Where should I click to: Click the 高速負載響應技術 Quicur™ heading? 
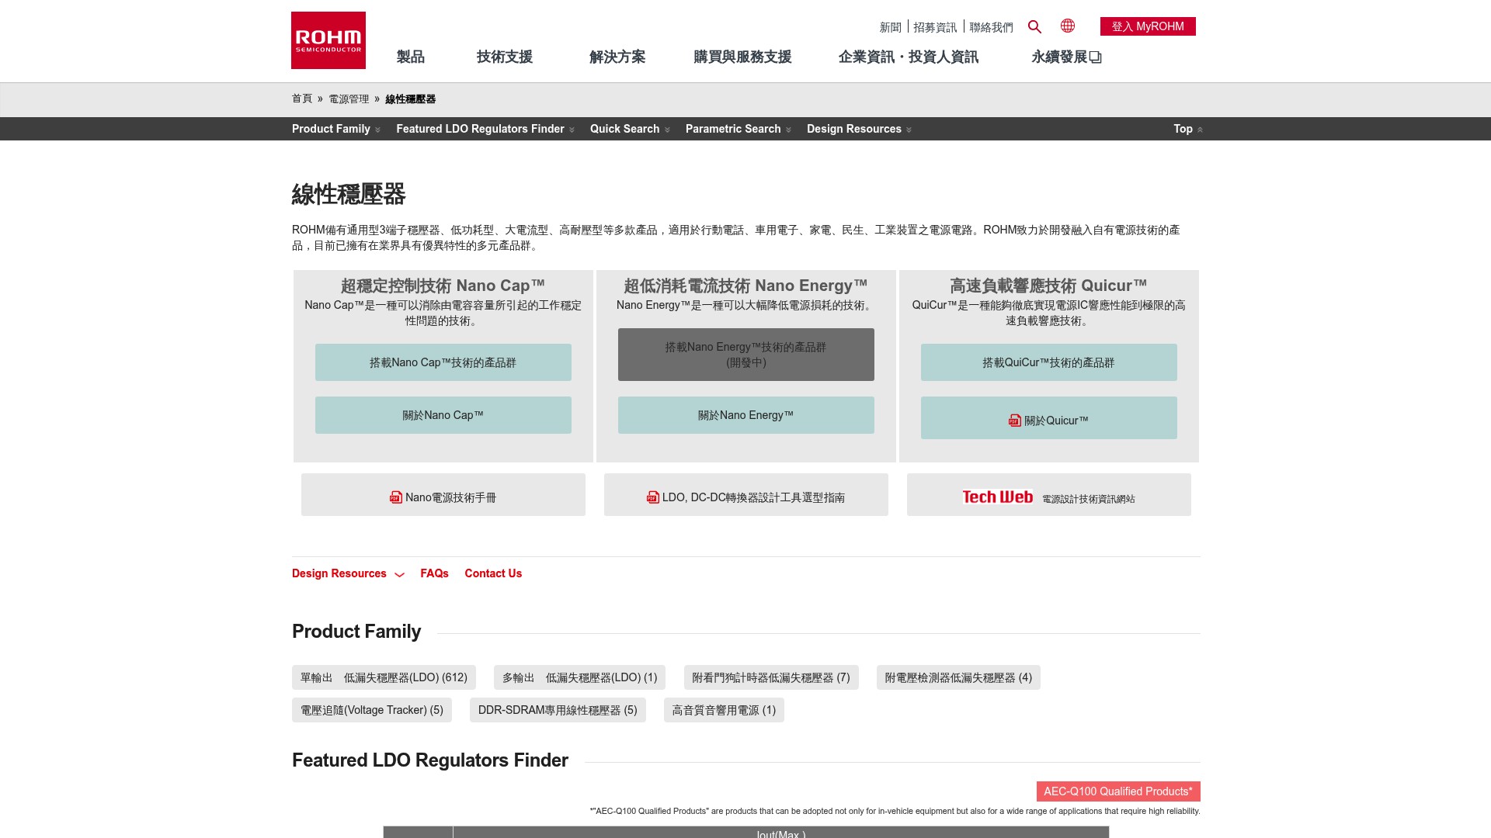1048,286
